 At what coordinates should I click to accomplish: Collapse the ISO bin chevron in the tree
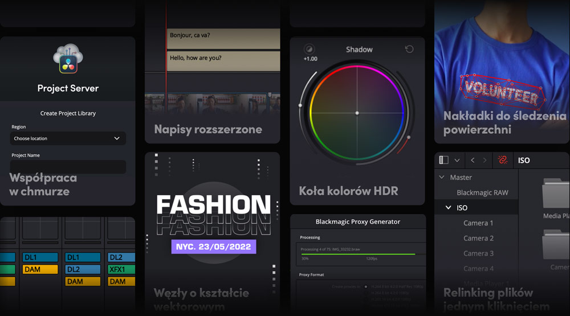point(448,208)
